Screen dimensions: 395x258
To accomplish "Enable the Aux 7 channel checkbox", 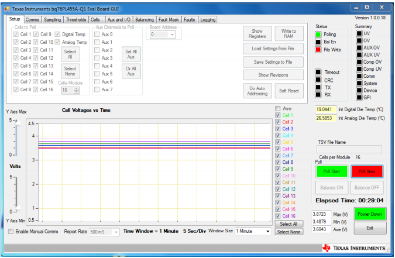I will (97, 90).
